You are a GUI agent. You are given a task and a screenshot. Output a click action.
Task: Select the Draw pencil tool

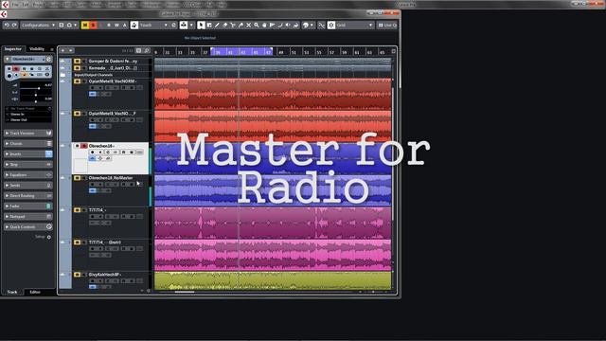click(217, 26)
